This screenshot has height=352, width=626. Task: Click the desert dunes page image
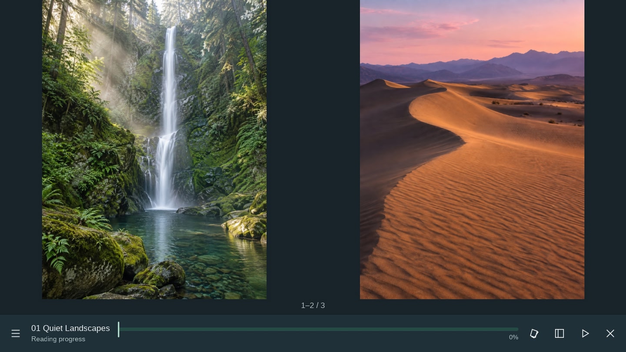click(x=472, y=149)
